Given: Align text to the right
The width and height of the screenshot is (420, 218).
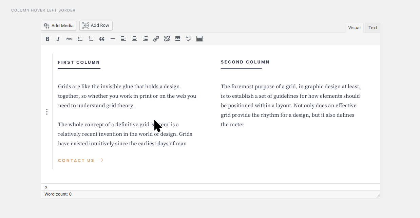Looking at the screenshot, I should (145, 39).
